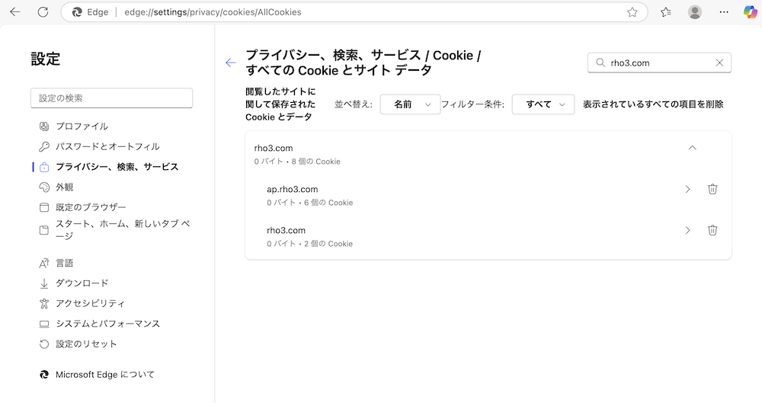762x403 pixels.
Task: Go back with the blue arrow icon
Action: point(230,62)
